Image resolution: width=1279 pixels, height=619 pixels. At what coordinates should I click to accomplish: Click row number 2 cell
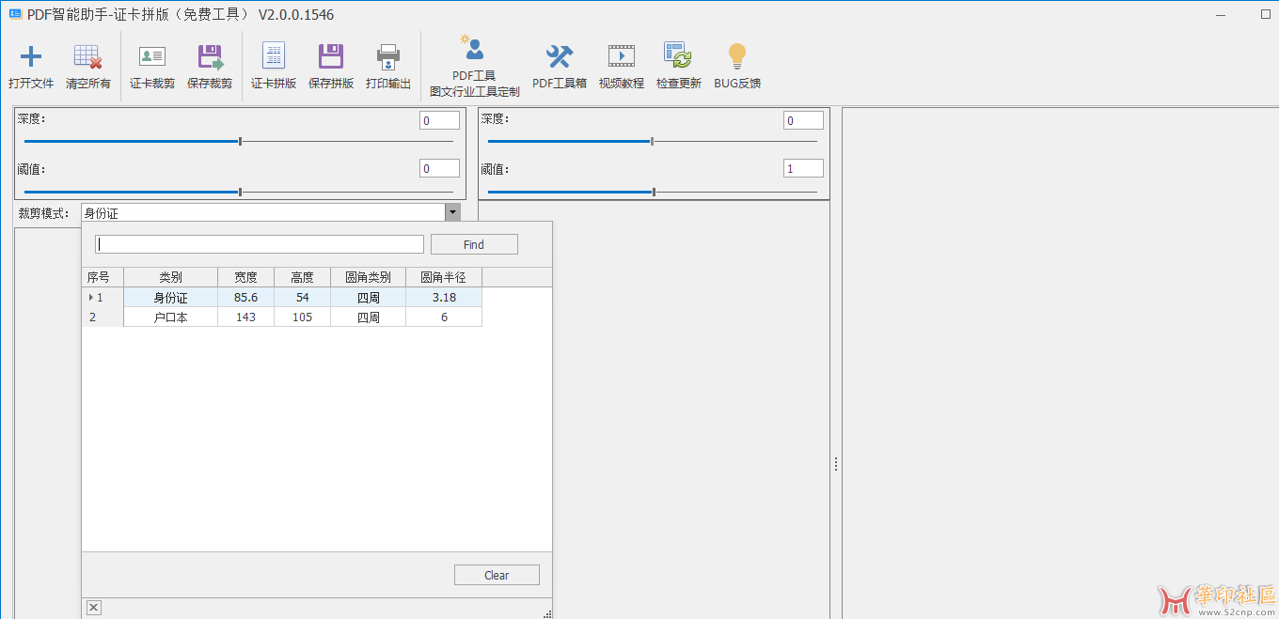pyautogui.click(x=103, y=317)
